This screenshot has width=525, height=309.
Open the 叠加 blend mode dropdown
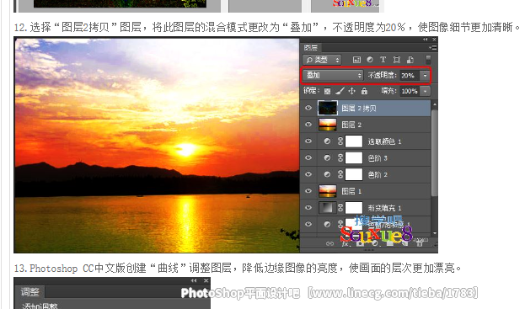[x=333, y=75]
